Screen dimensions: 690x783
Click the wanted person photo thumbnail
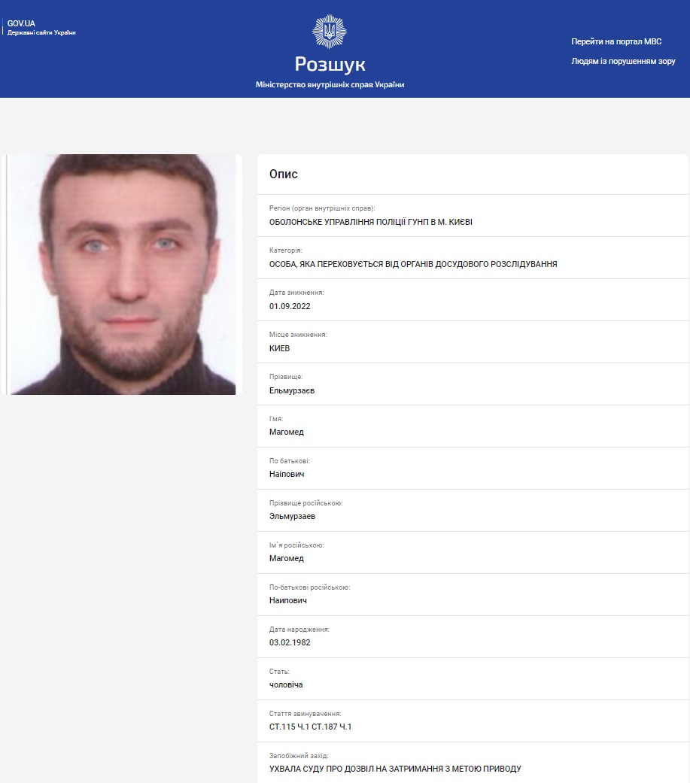123,274
